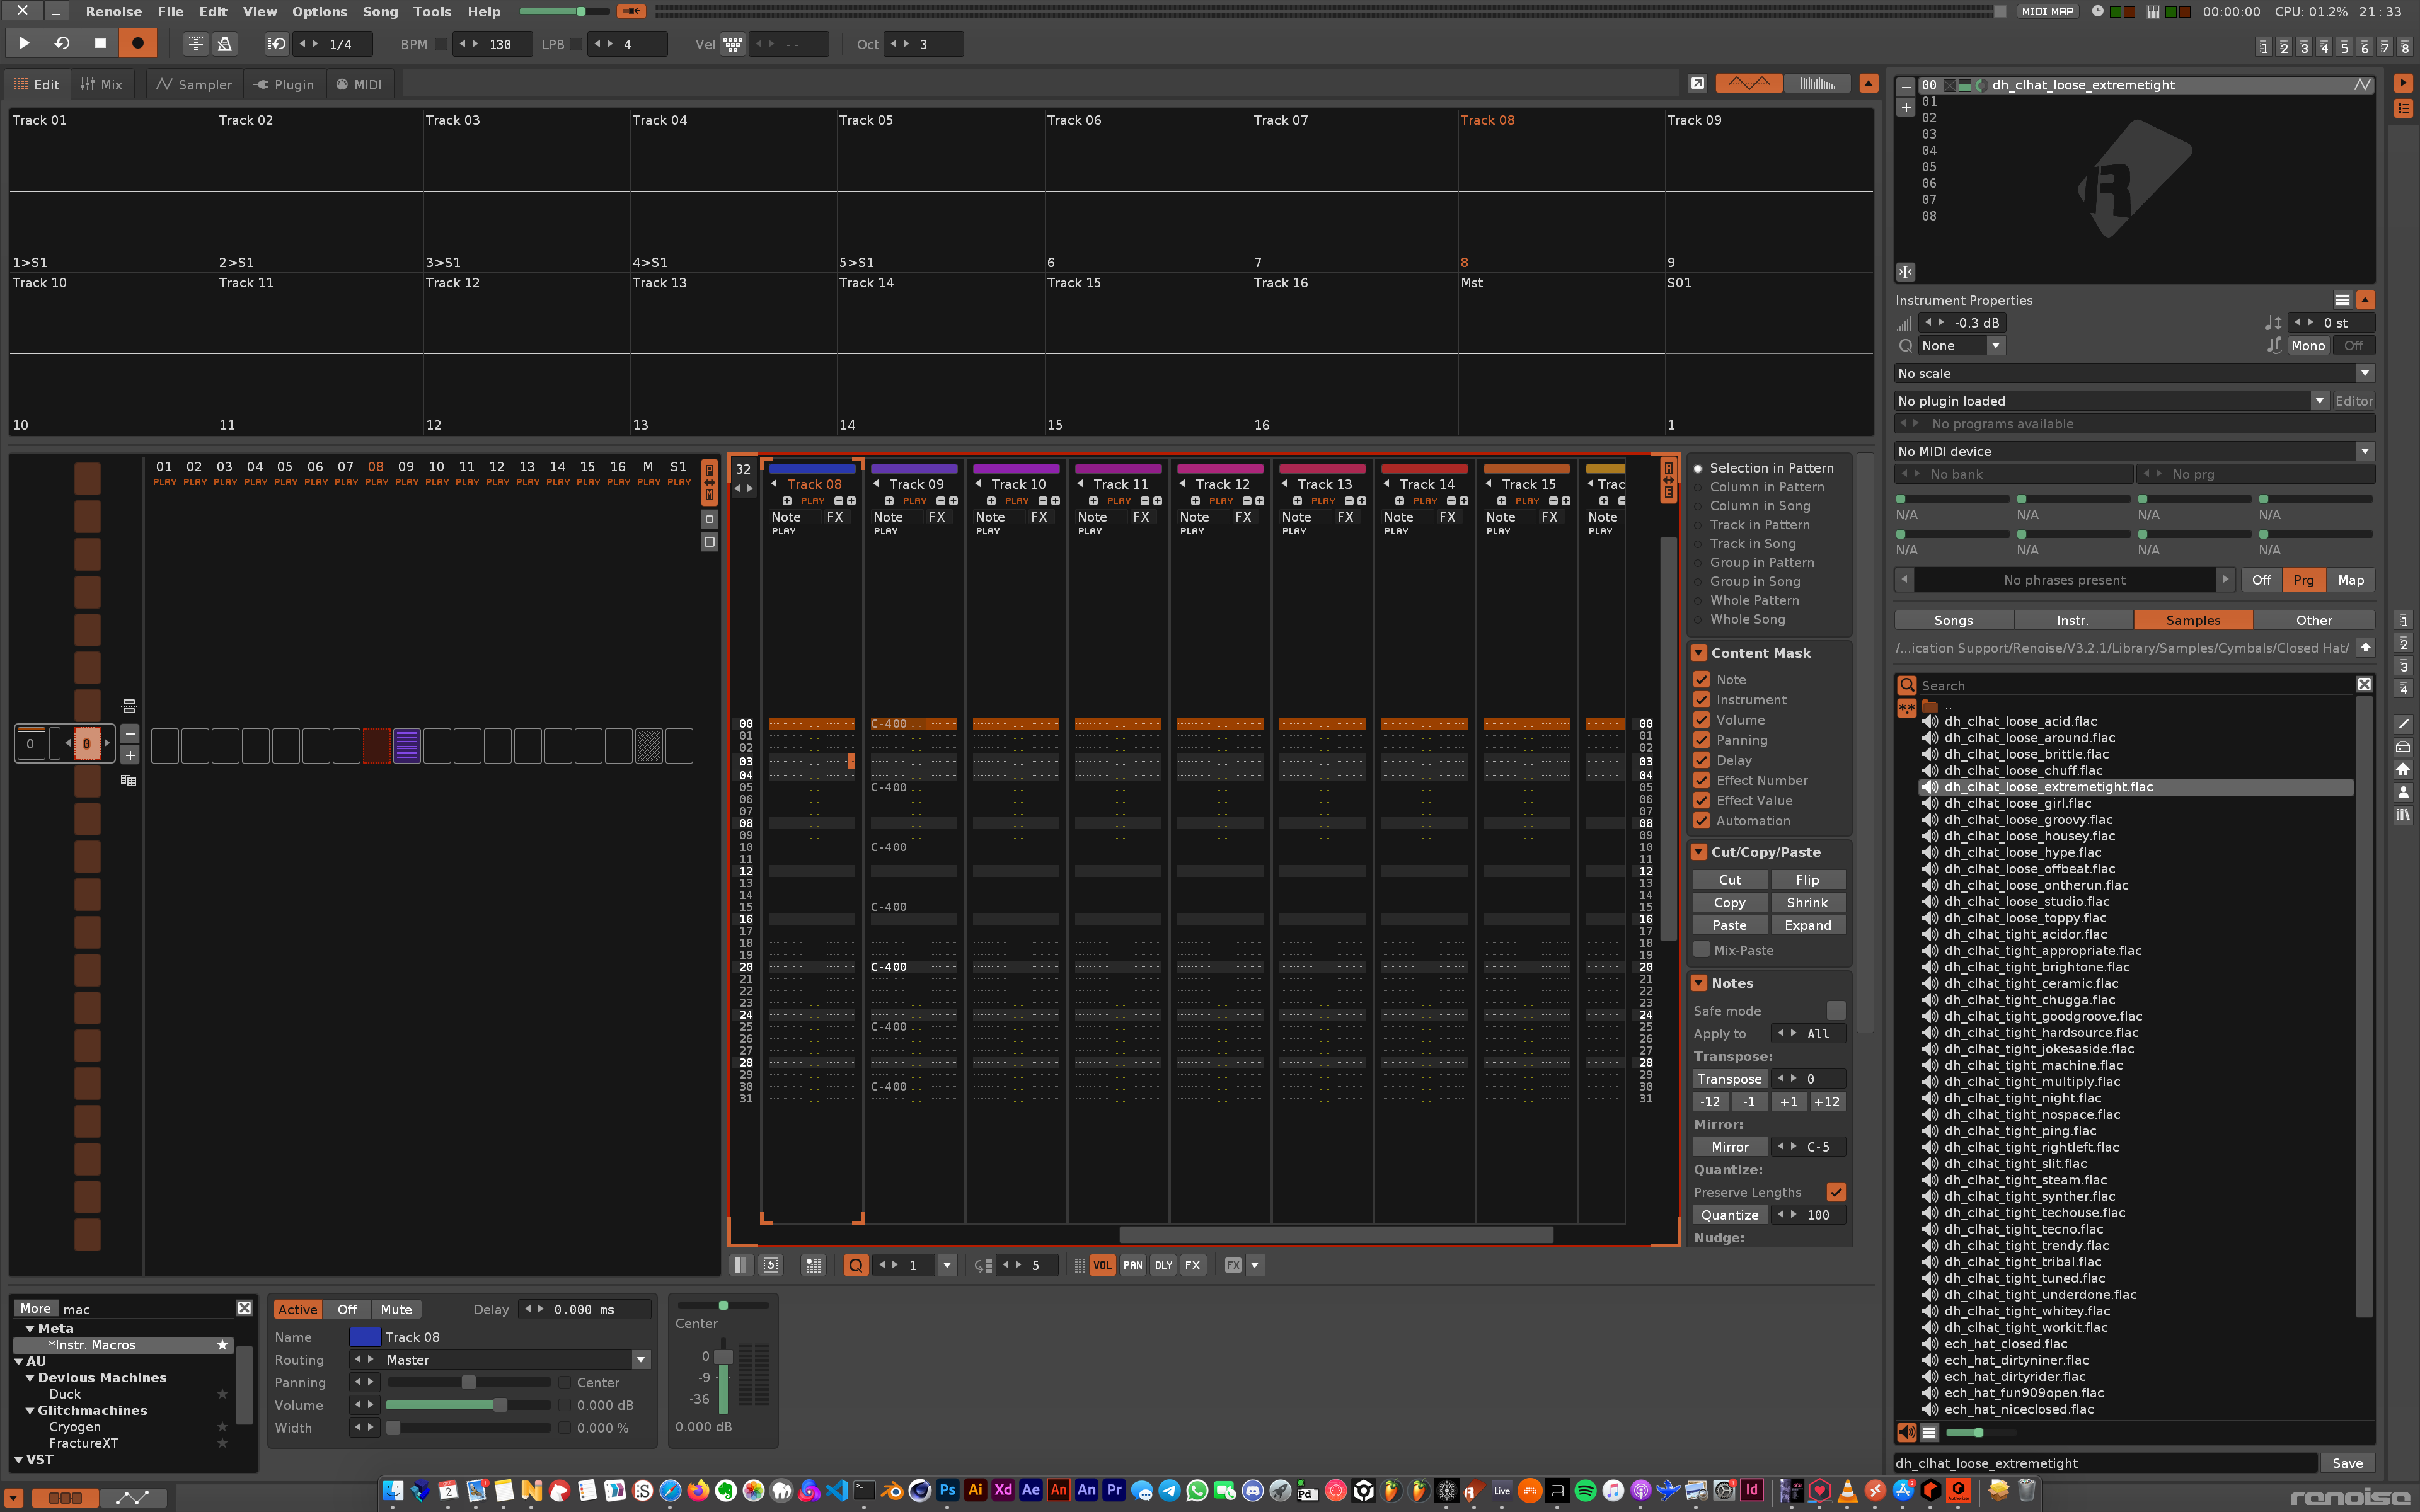Enable PAN column in pattern editor
Image resolution: width=2420 pixels, height=1512 pixels.
coord(1132,1265)
